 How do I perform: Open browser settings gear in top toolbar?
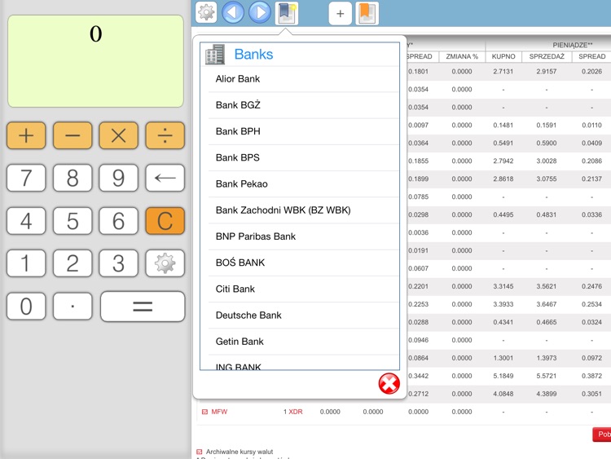point(206,12)
